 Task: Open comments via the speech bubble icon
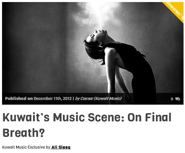(178, 99)
